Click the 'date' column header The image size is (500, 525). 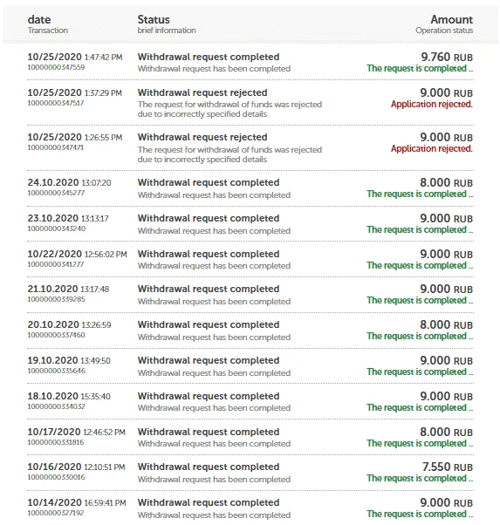39,19
